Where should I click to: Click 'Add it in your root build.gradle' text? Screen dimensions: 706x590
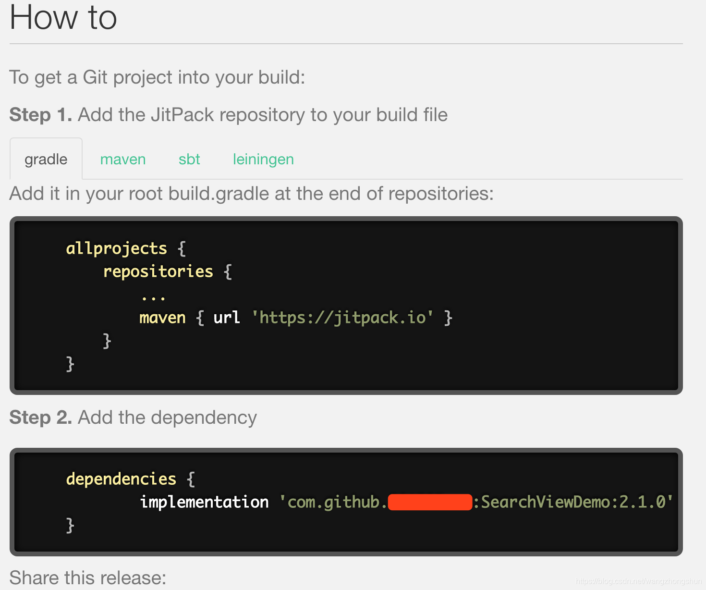pyautogui.click(x=251, y=194)
